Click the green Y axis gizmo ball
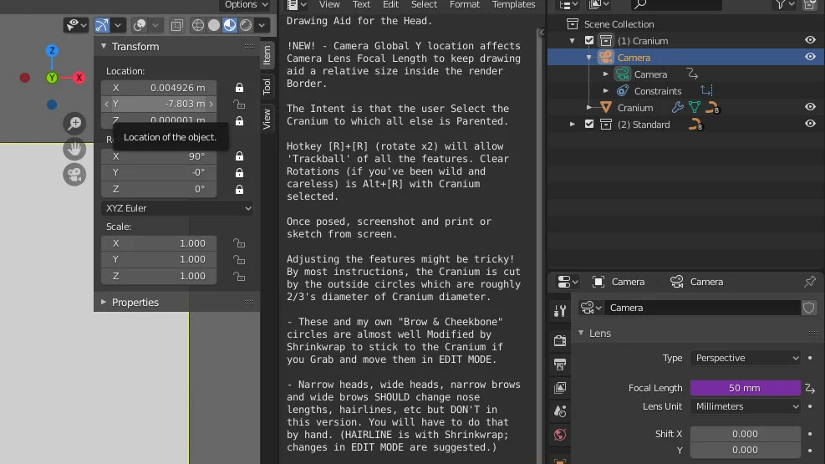 52,78
